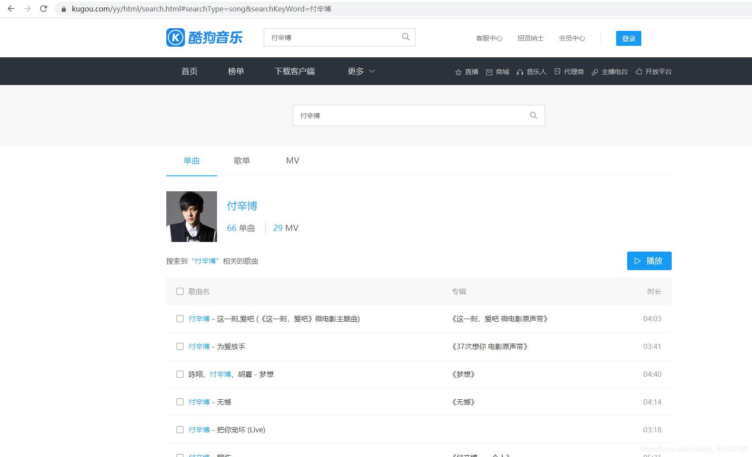This screenshot has width=752, height=457.
Task: Click the blue 登录 button
Action: tap(629, 38)
